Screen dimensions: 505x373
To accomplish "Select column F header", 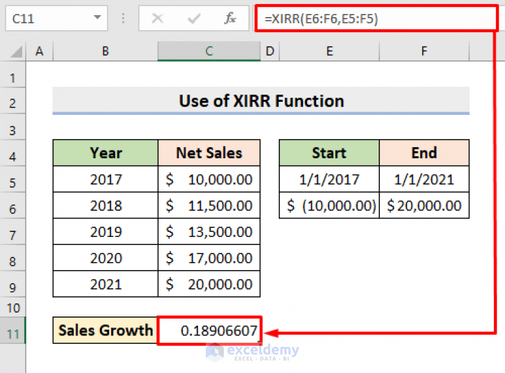I will click(424, 51).
